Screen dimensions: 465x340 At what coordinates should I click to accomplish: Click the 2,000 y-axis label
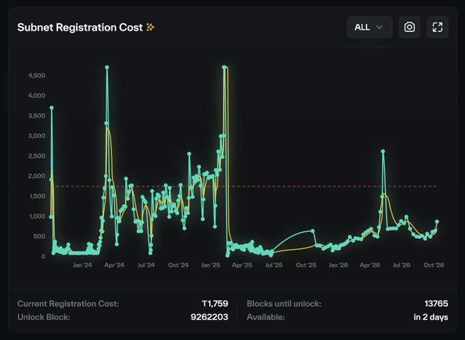(37, 176)
